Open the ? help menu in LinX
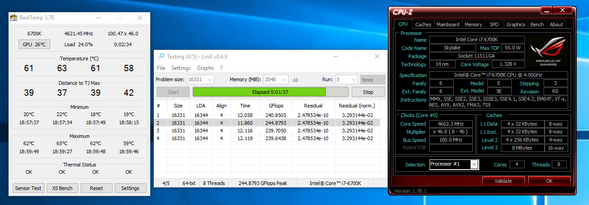The height and width of the screenshot is (205, 589). (221, 68)
